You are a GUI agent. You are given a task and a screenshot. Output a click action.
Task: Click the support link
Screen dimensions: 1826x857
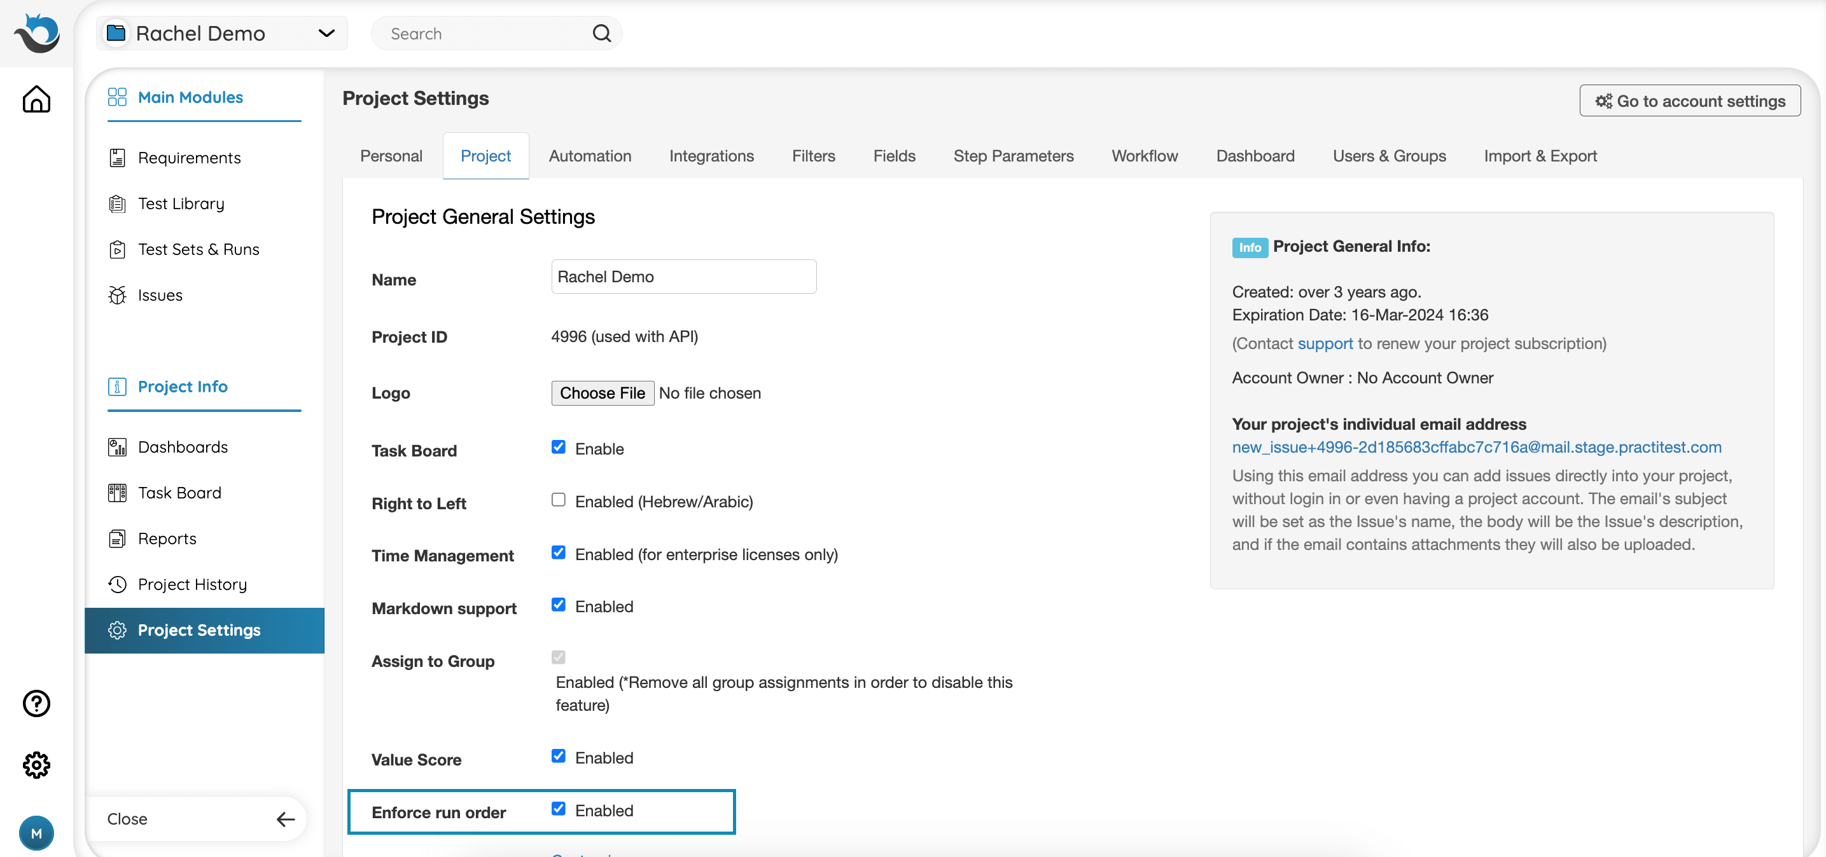(1325, 343)
